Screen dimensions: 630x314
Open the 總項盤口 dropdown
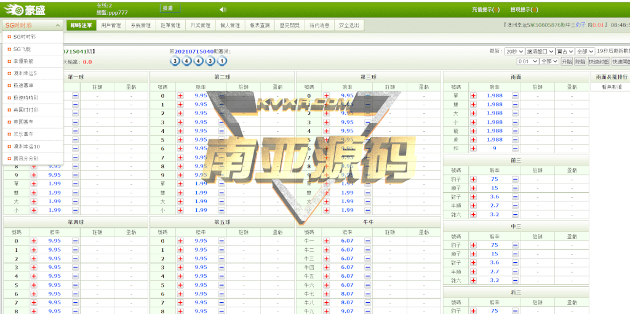click(x=540, y=52)
